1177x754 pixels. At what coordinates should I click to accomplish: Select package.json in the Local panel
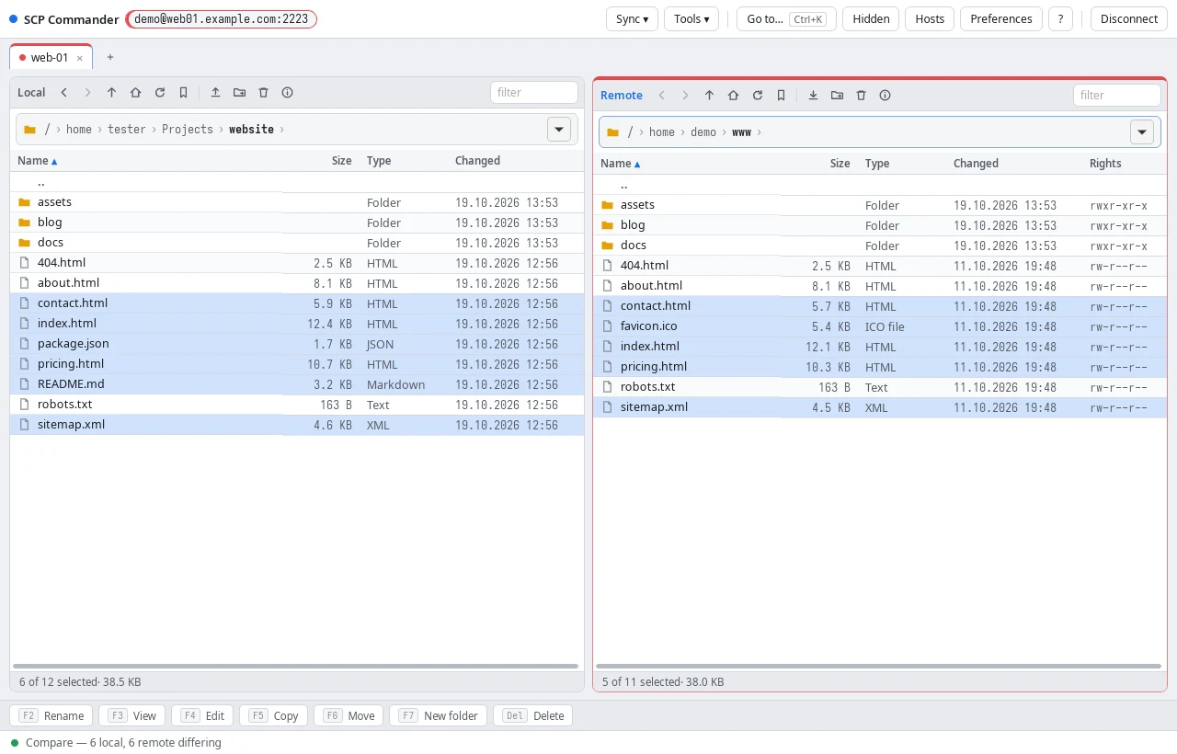coord(297,344)
